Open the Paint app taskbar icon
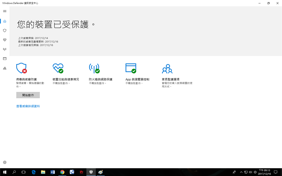 tap(101, 172)
